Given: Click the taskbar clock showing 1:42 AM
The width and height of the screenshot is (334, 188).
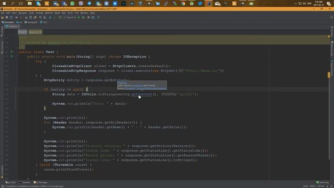Looking at the screenshot, I should [319, 3].
